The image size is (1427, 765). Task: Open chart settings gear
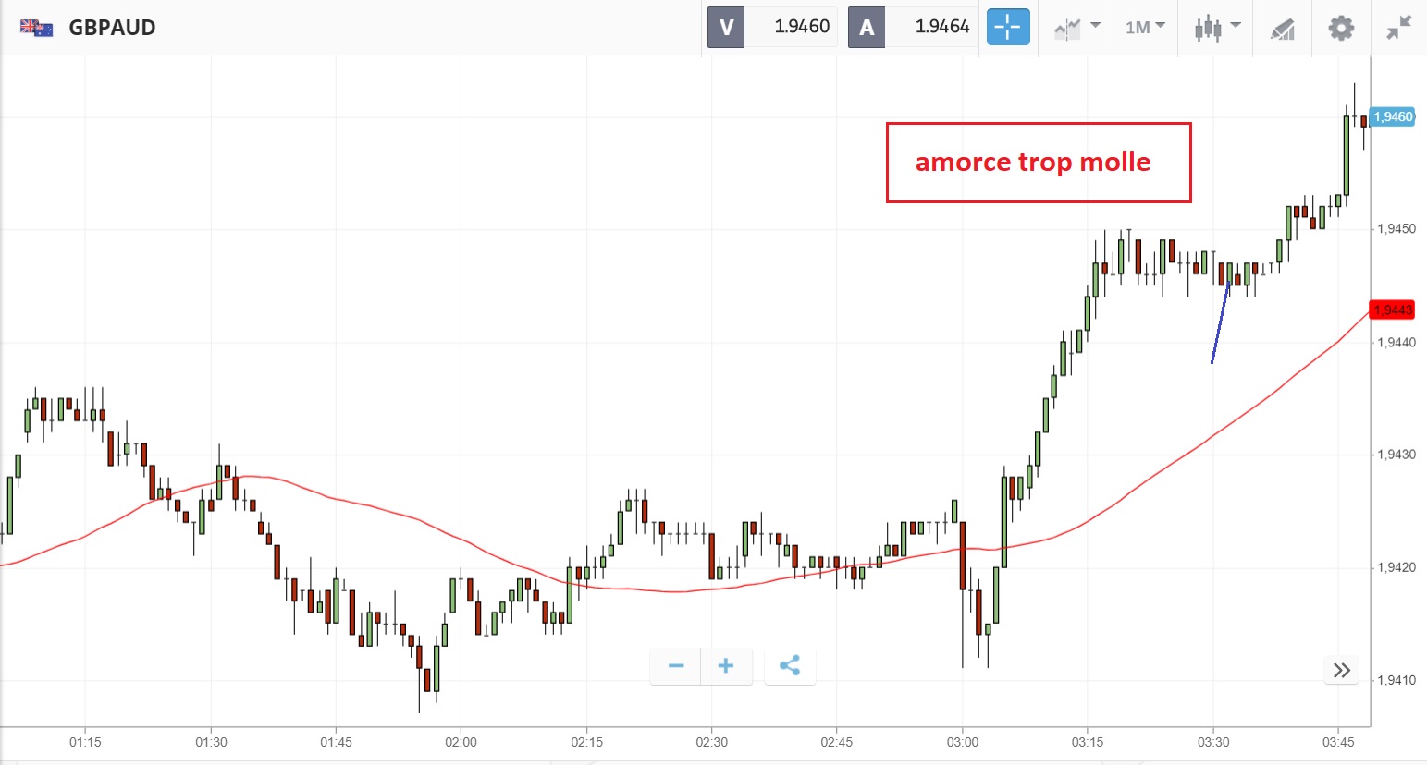[1341, 27]
